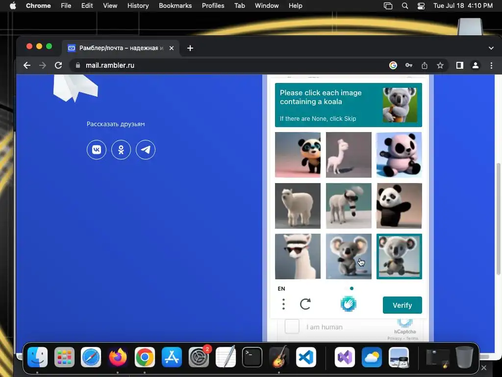The height and width of the screenshot is (377, 502).
Task: Open App Store from the dock
Action: point(172,357)
